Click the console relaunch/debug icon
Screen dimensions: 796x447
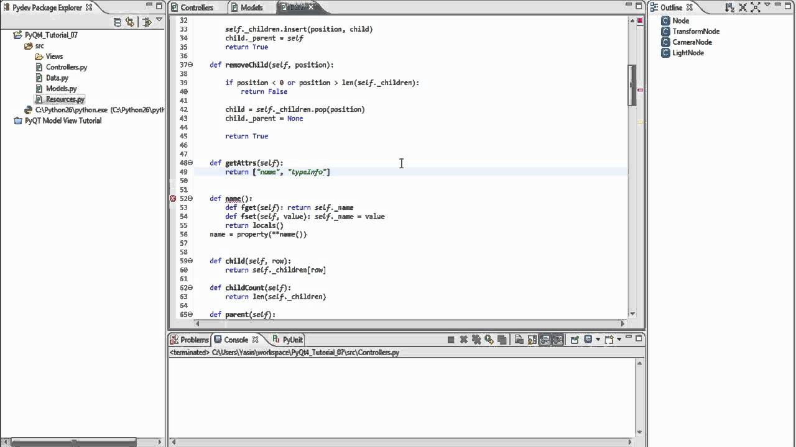[x=489, y=340]
